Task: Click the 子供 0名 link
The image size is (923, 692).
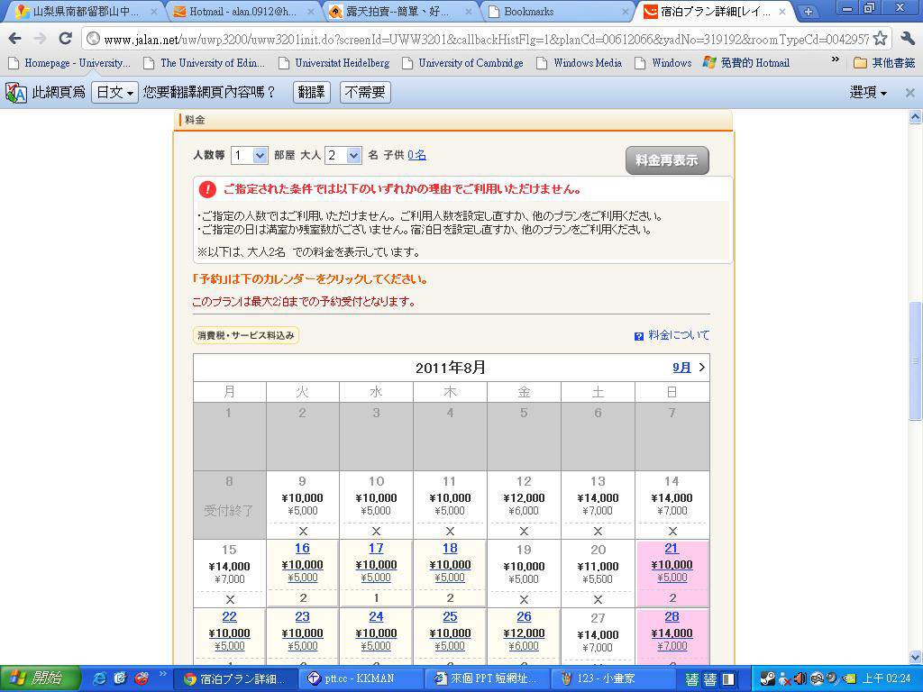Action: (416, 155)
